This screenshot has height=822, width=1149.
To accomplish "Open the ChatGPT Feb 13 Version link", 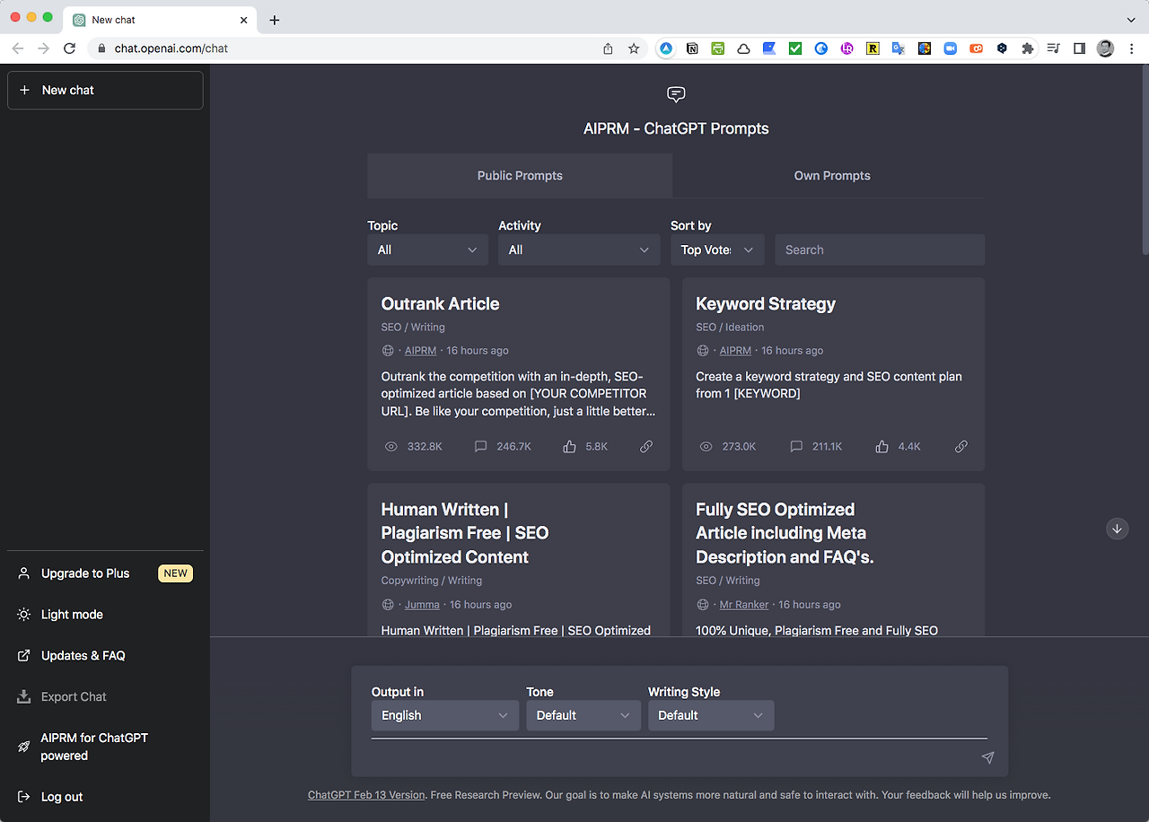I will click(x=366, y=795).
